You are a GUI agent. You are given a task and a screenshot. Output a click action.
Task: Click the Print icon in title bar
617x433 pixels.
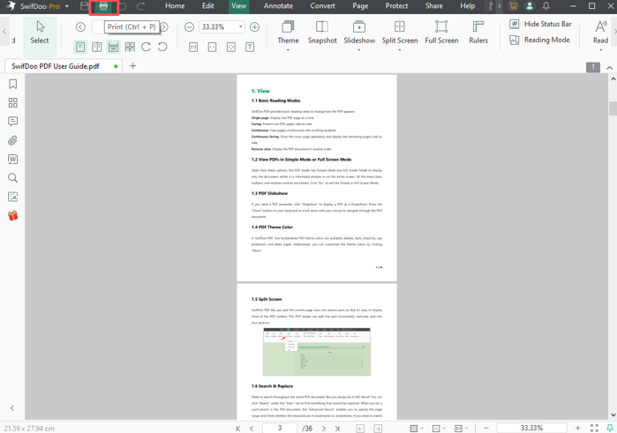(103, 6)
